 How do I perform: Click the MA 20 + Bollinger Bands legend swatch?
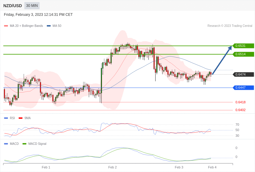pos(6,26)
